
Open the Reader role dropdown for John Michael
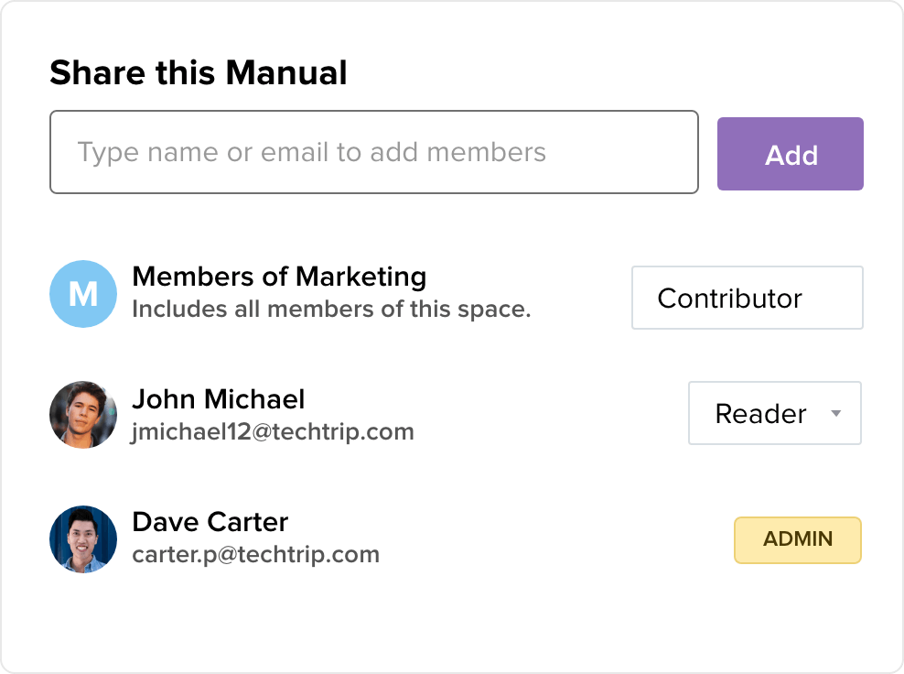coord(774,414)
